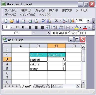Screen dimensions: 96x95
Task: Run the ABC spell check
Action: (43, 21)
